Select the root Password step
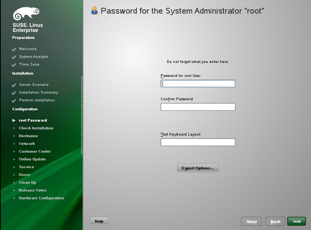This screenshot has width=311, height=230. (x=33, y=120)
